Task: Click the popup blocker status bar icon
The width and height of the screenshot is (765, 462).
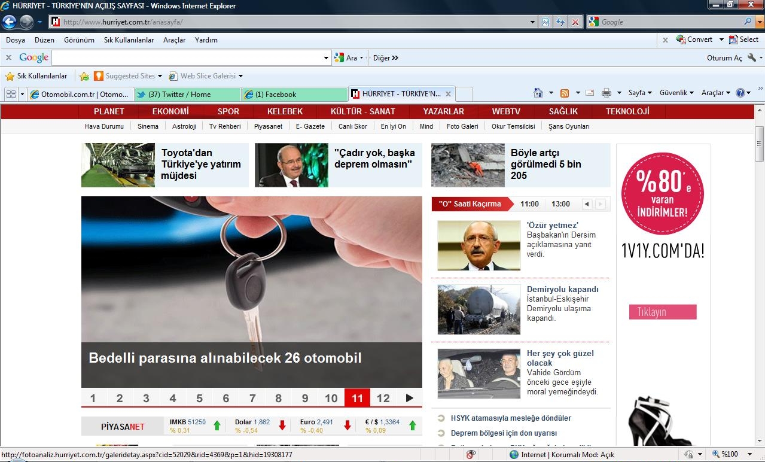Action: pos(471,455)
